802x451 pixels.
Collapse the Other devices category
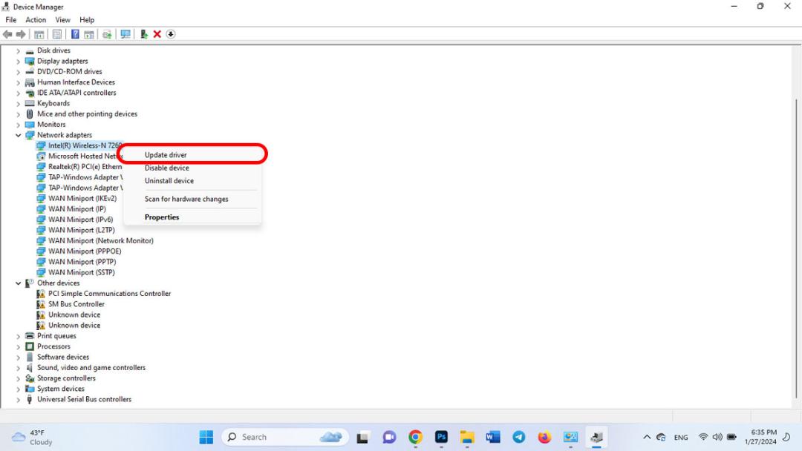pos(19,283)
